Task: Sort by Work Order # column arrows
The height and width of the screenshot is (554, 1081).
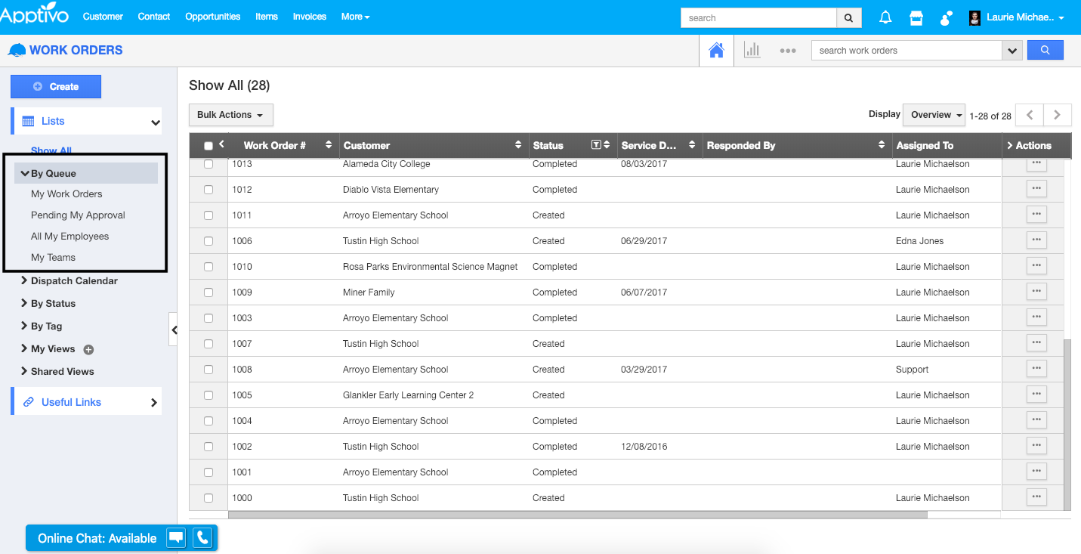Action: pos(329,145)
